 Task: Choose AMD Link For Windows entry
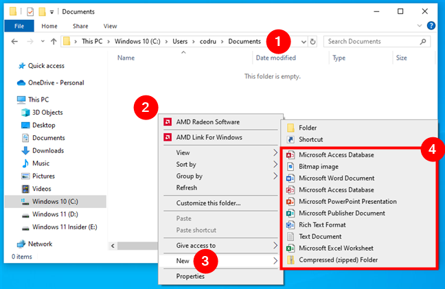click(220, 137)
